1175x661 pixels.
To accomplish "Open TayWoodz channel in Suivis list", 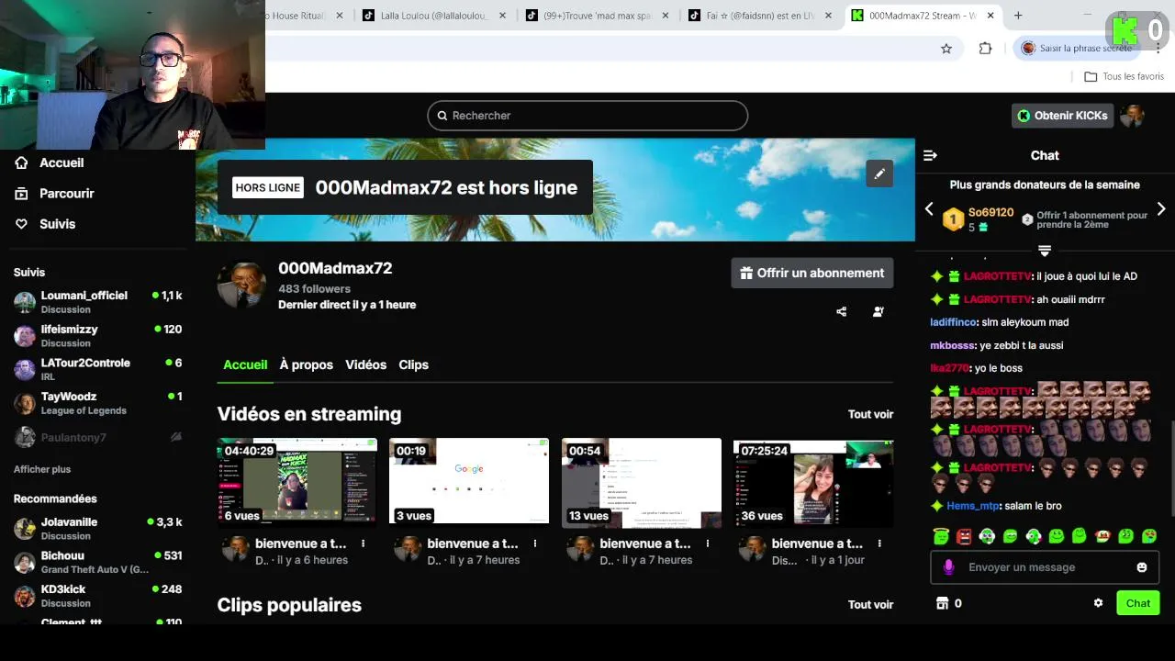I will [x=97, y=404].
